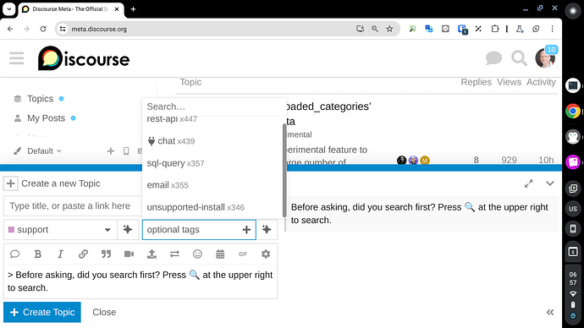Apply Bold formatting in composer
Screen dimensions: 584x328
[x=37, y=254]
